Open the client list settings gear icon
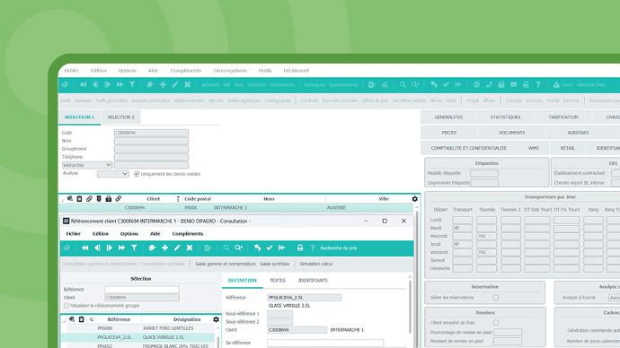 coord(414,199)
